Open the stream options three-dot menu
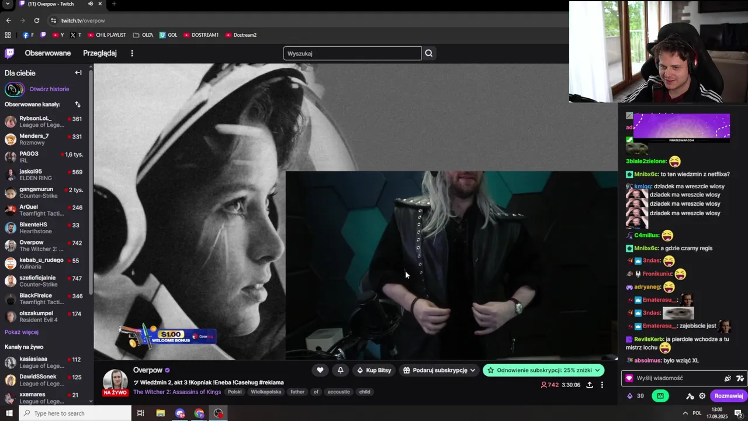Screen dimensions: 748x421 click(x=602, y=385)
